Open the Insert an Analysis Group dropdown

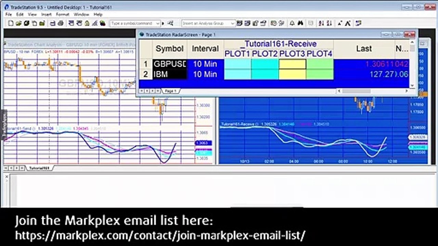tap(233, 23)
